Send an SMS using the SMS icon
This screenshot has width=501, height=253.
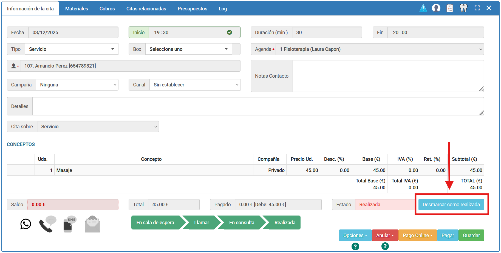pyautogui.click(x=70, y=224)
